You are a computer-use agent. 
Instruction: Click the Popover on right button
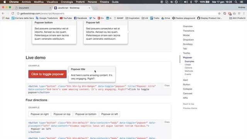39,114
